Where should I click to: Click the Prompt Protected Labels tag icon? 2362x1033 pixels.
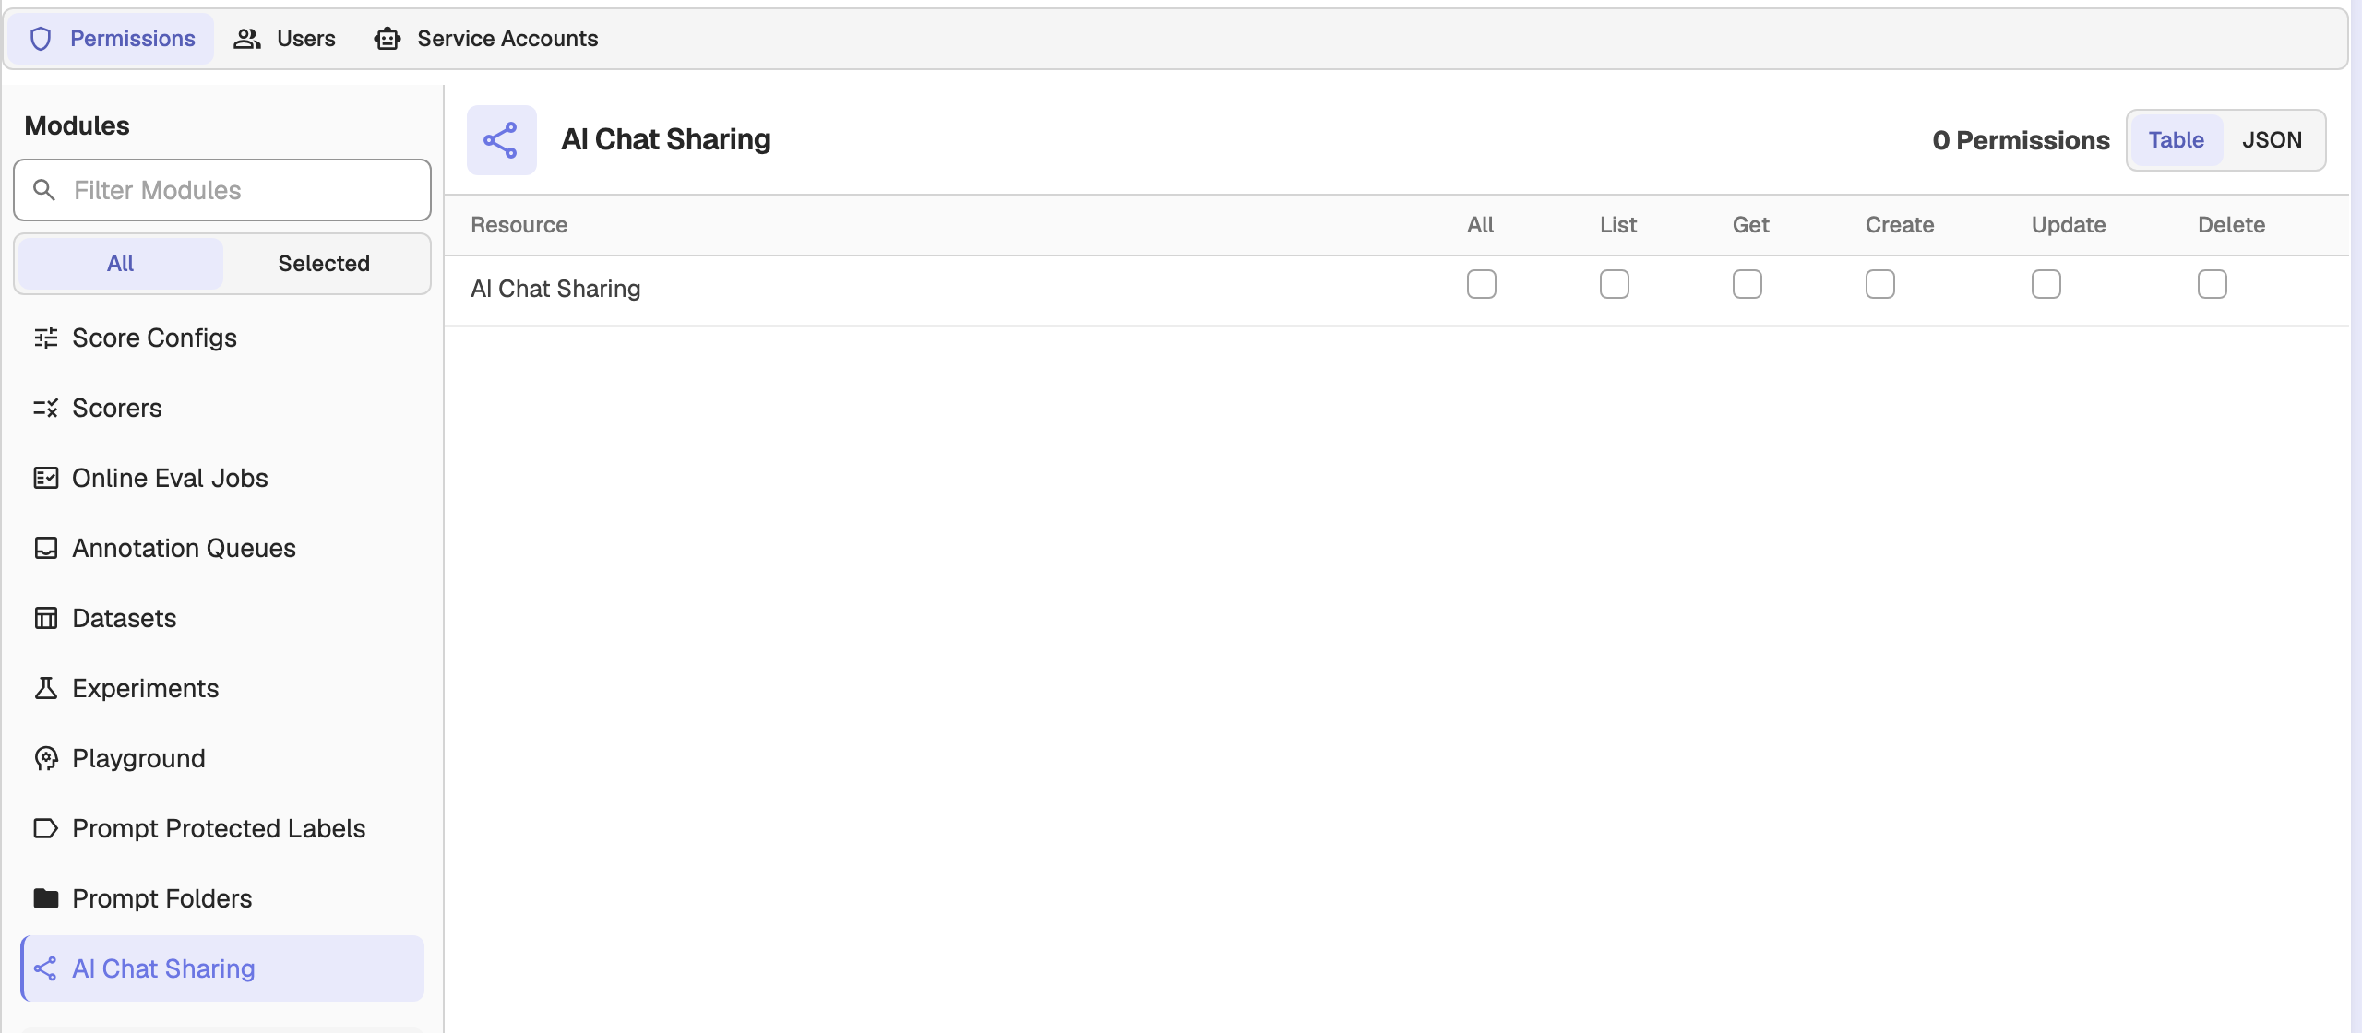tap(46, 828)
